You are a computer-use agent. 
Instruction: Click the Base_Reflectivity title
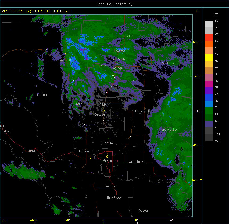click(x=114, y=4)
